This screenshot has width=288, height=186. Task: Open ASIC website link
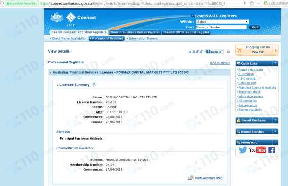coord(247,79)
